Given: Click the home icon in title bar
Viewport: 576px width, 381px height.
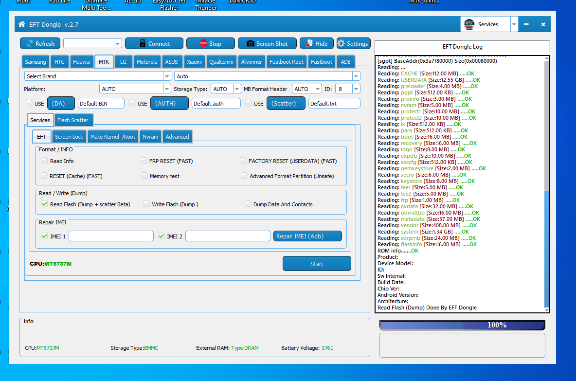Looking at the screenshot, I should [22, 24].
